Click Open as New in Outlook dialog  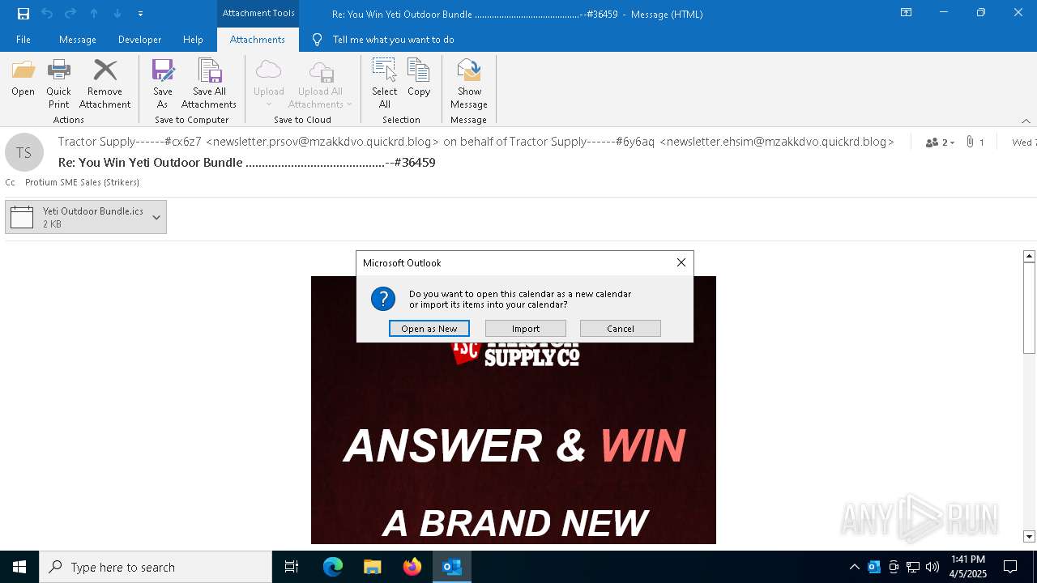(x=429, y=329)
